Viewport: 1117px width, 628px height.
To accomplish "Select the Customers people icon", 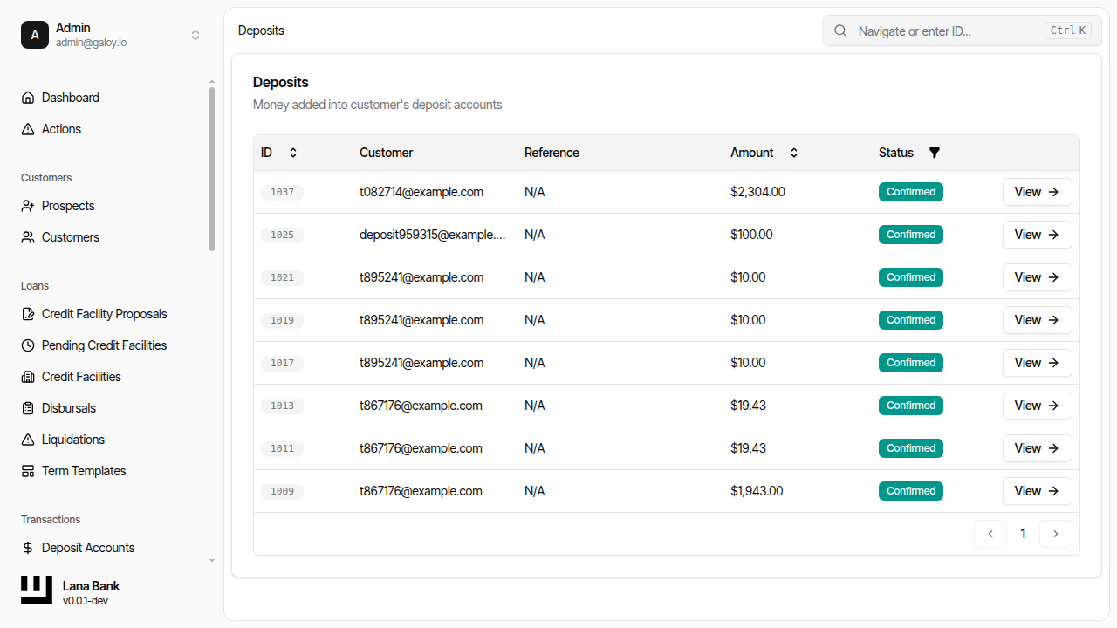I will point(28,236).
